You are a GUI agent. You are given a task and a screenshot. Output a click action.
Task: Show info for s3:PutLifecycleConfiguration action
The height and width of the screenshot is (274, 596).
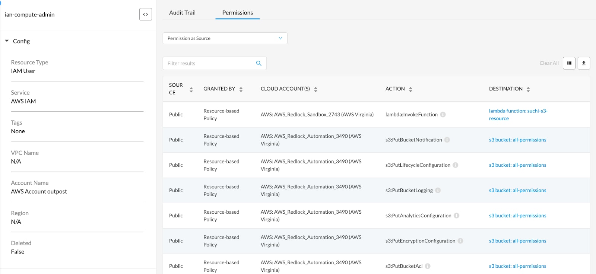point(455,165)
